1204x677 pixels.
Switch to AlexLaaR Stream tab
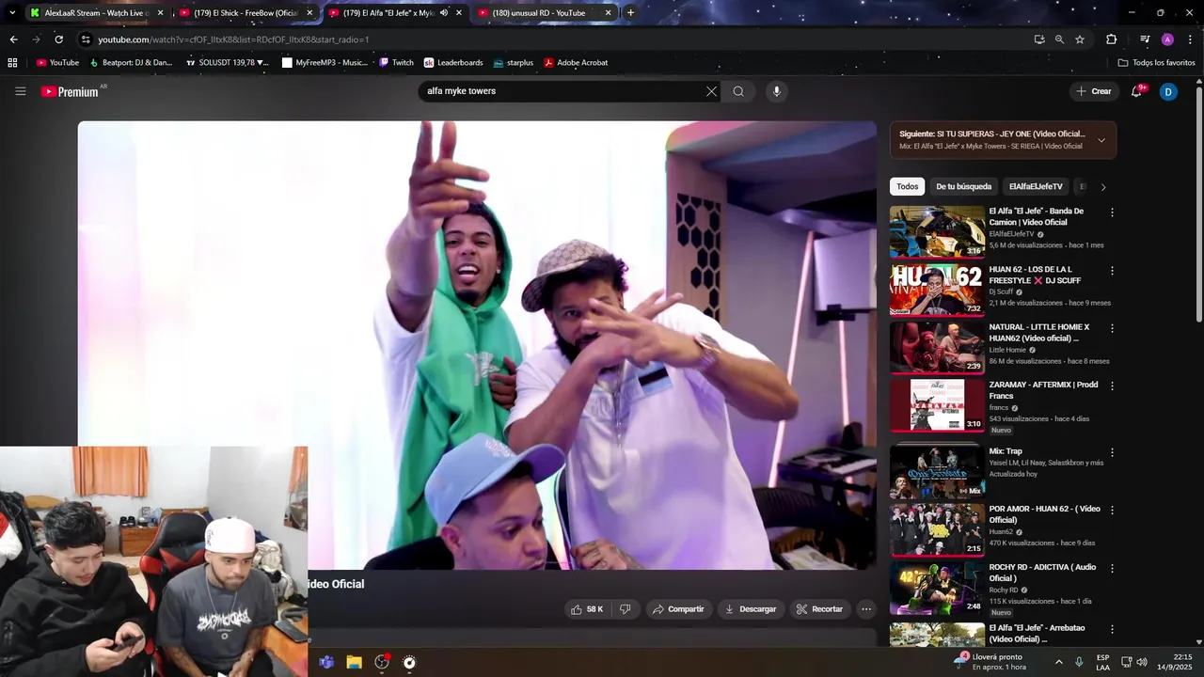tap(94, 13)
